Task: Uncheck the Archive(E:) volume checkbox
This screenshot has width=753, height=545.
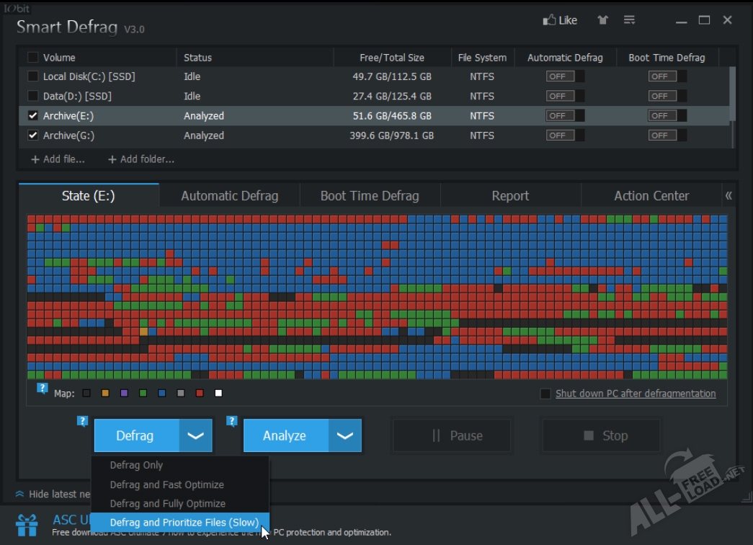Action: (x=33, y=116)
